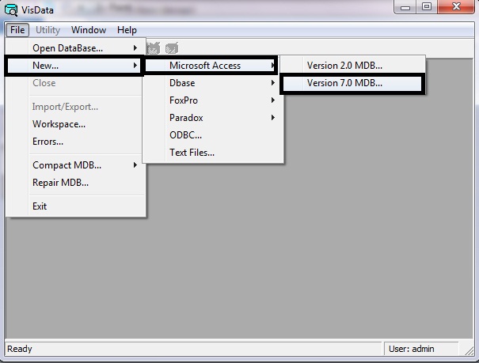Viewport: 479px width, 363px height.
Task: Click VisData title bar app icon
Action: pos(11,9)
